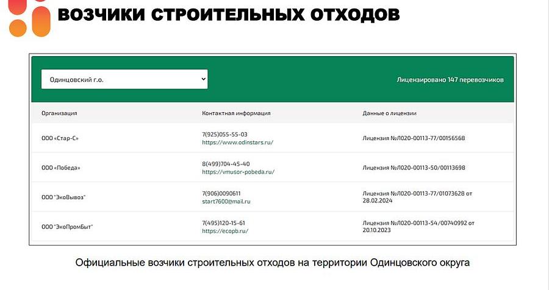Open the https://www.odinstars.ru/ link
The height and width of the screenshot is (290, 549).
tap(238, 143)
